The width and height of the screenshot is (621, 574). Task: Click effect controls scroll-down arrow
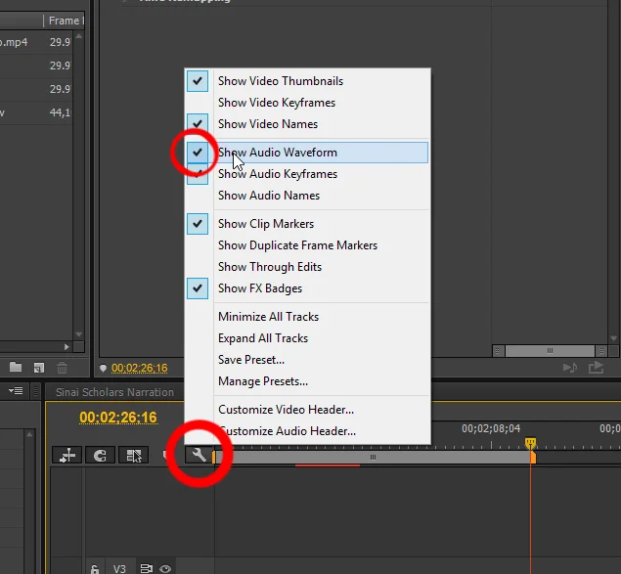613,338
